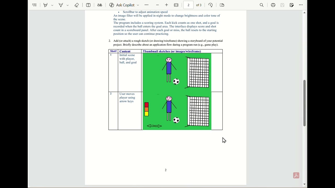
Task: Click the 'Add (or attach) a rough sketch' paragraph
Action: click(168, 43)
